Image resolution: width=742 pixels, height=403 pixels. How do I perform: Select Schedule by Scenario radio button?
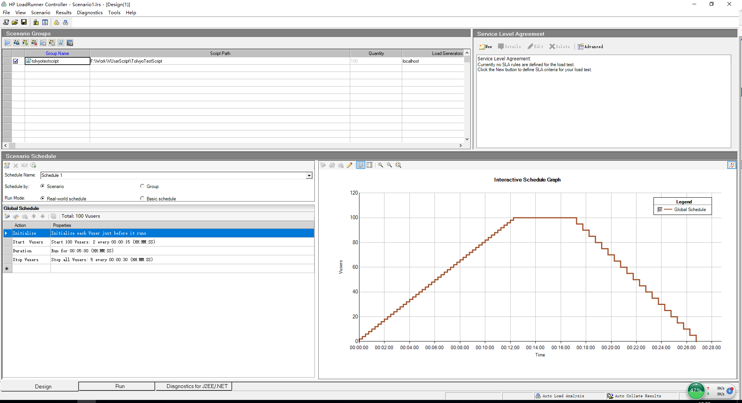coord(42,186)
